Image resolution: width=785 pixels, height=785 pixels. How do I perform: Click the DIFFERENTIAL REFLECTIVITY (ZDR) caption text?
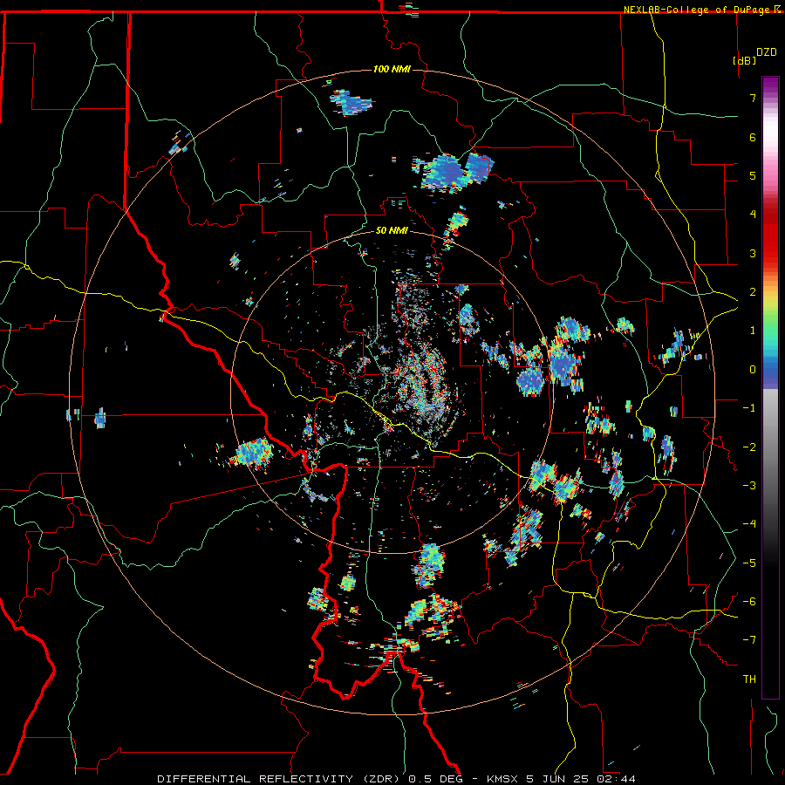click(280, 779)
